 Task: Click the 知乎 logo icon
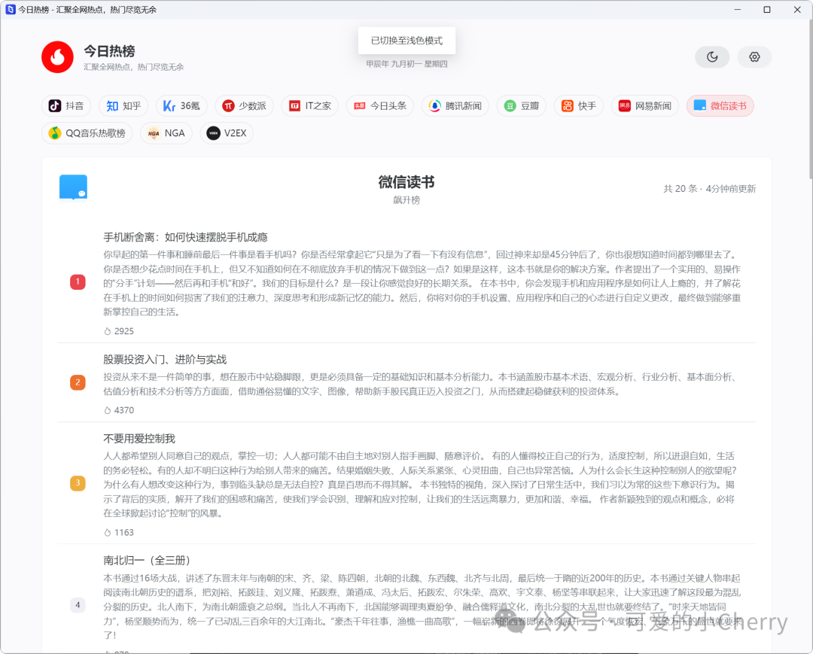point(112,105)
